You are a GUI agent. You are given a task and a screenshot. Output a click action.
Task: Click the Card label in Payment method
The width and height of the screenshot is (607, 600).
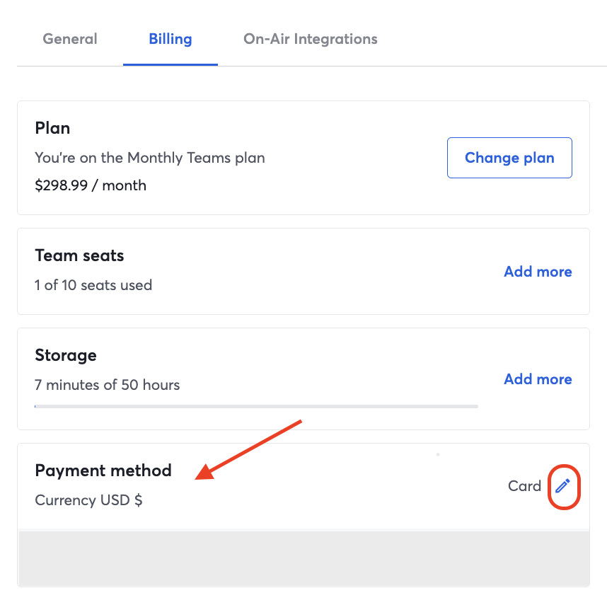click(524, 486)
